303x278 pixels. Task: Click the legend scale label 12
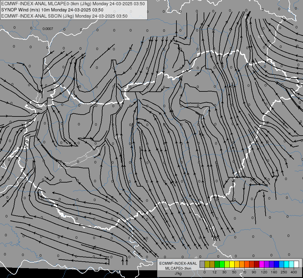214,272
